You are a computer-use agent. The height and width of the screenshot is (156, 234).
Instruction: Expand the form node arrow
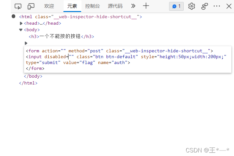26,43
